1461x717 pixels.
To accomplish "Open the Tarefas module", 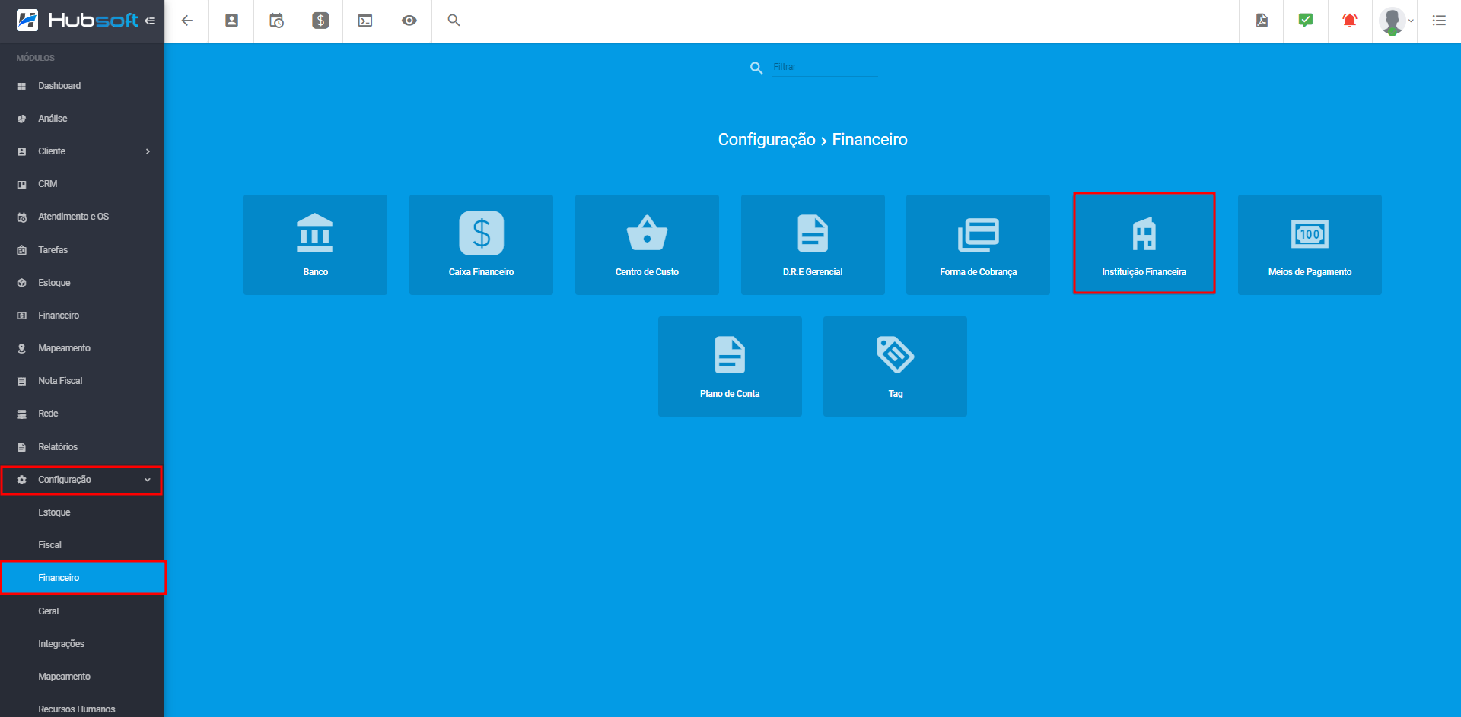I will point(82,250).
